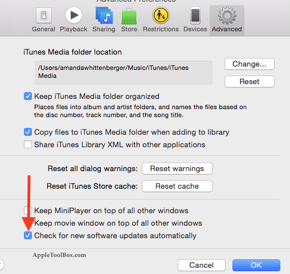Switch to the Sharing preferences pane
The image size is (290, 274).
104,19
